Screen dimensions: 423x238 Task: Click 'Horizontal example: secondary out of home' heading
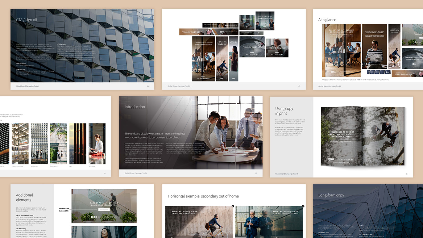click(x=203, y=196)
